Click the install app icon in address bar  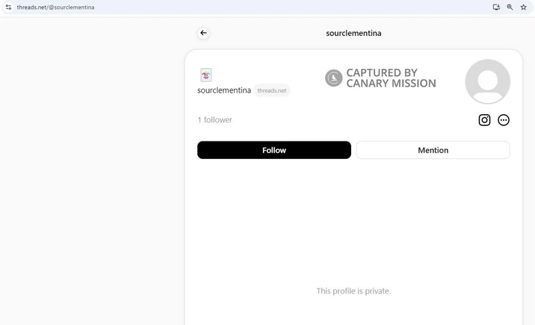[x=496, y=7]
